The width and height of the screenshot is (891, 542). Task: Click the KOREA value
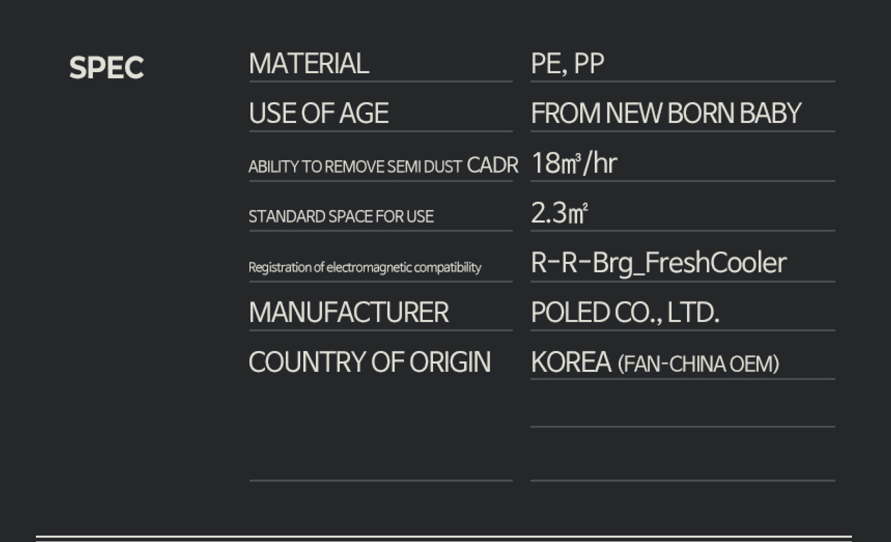point(571,362)
